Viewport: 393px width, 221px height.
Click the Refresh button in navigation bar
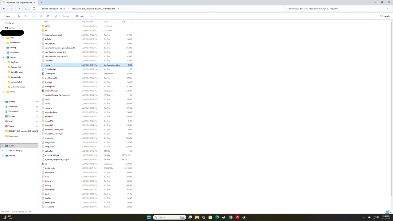click(26, 9)
